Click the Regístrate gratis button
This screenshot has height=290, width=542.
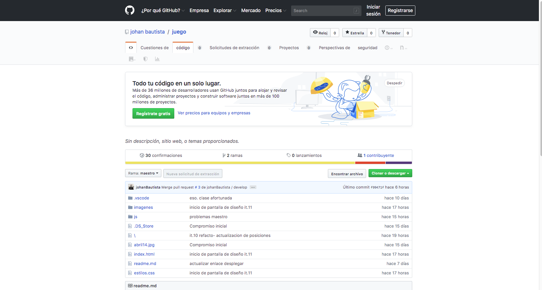[x=153, y=114]
